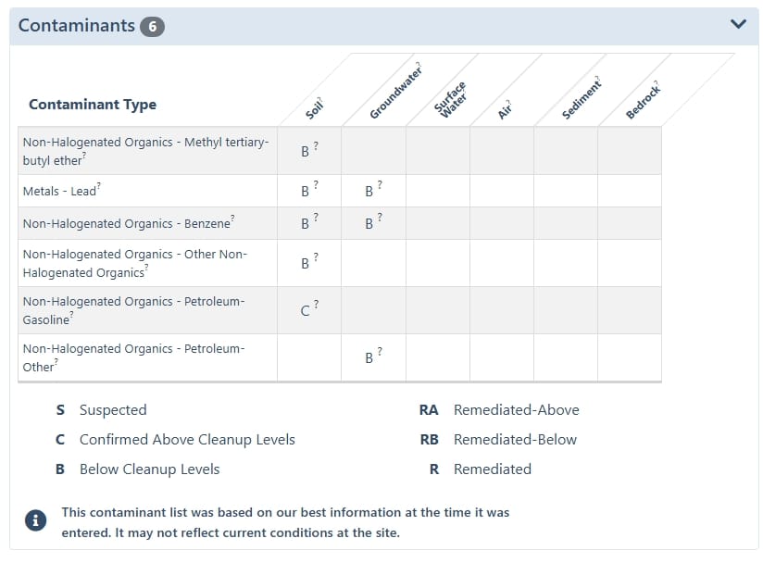Click Methyl tertiary-butyl ether soil status help mark

point(316,145)
